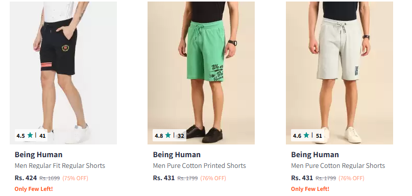Image resolution: width=412 pixels, height=196 pixels.
Task: Click the star icon beside the 4.6 rating
Action: pos(306,135)
